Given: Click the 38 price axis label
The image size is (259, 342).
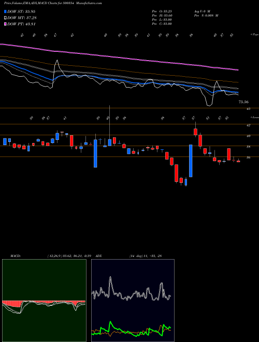Looking at the screenshot, I should (x=248, y=147).
